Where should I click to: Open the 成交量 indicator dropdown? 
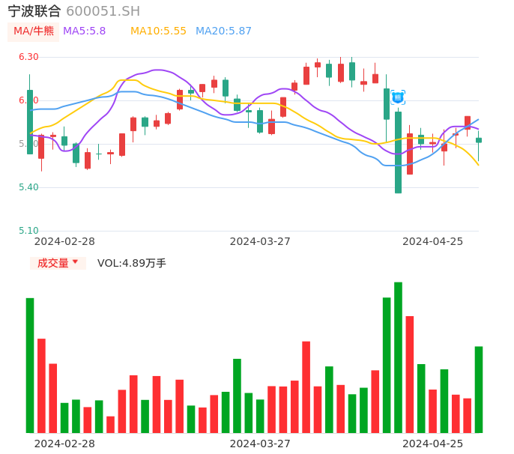click(x=58, y=263)
